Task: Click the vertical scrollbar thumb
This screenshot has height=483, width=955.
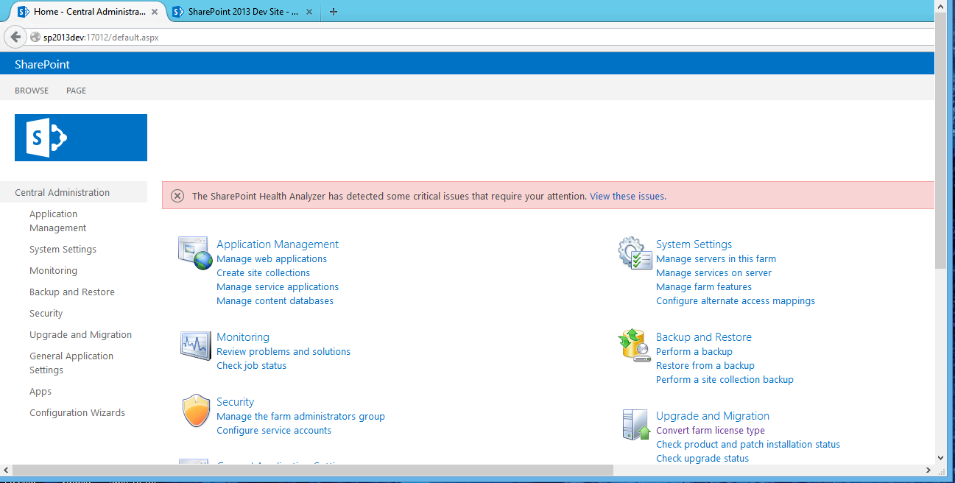Action: [940, 141]
